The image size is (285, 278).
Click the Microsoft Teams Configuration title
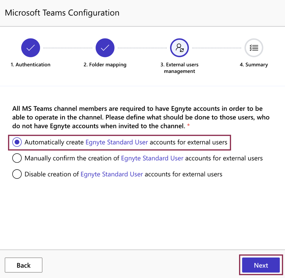tap(62, 13)
